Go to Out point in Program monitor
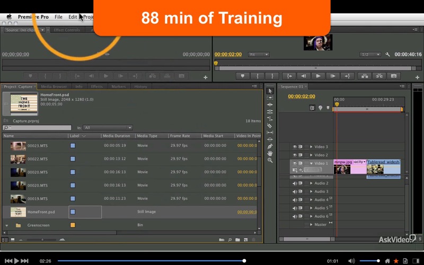 click(348, 76)
